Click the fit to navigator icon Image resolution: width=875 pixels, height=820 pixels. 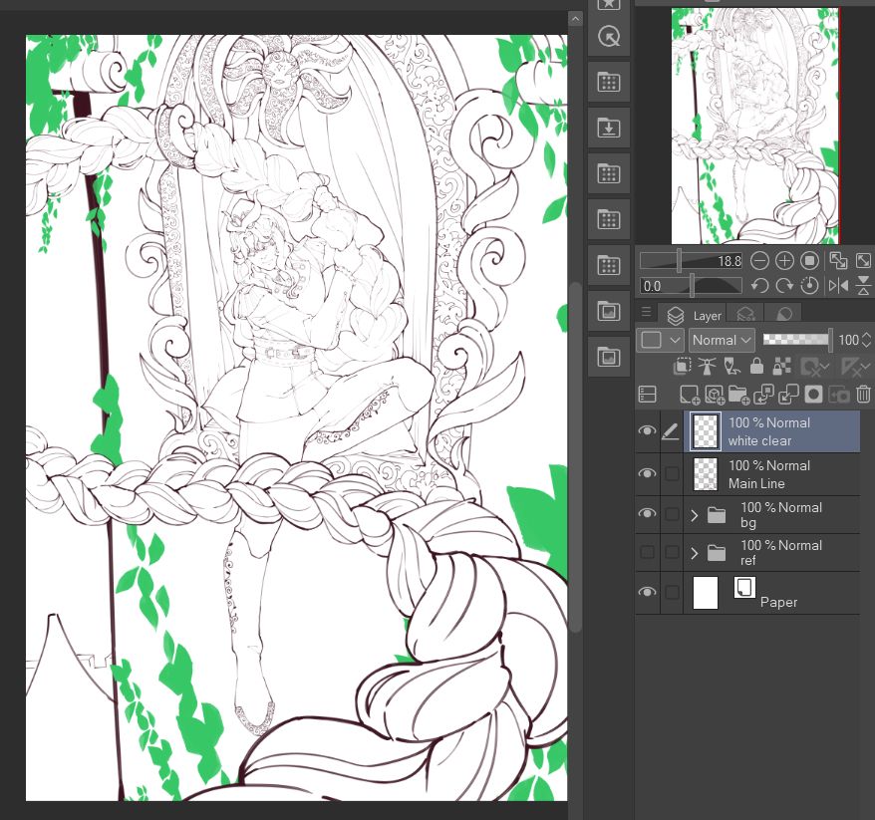click(838, 260)
